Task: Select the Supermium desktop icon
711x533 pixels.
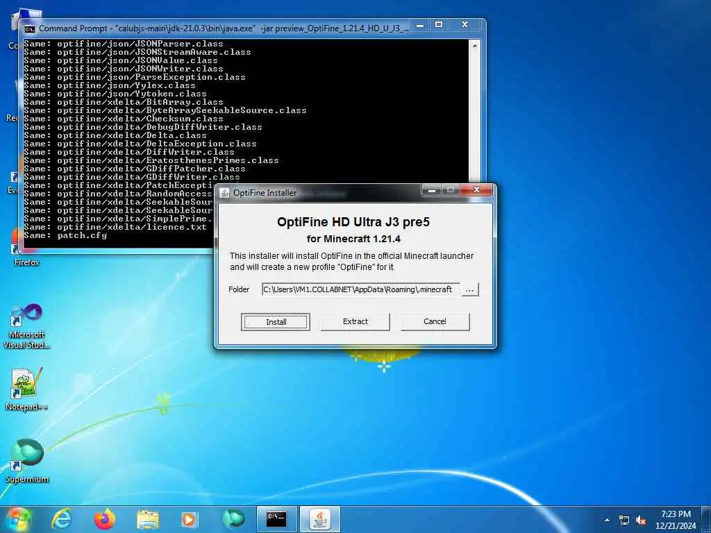Action: pos(26,461)
